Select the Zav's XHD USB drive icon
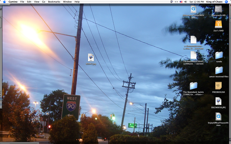 click(x=218, y=24)
